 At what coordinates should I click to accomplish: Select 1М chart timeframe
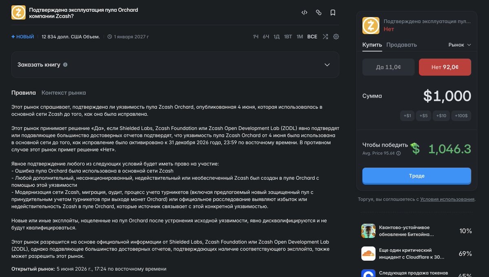[x=300, y=37]
